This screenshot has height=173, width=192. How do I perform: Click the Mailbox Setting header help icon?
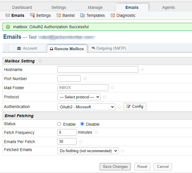(40, 61)
